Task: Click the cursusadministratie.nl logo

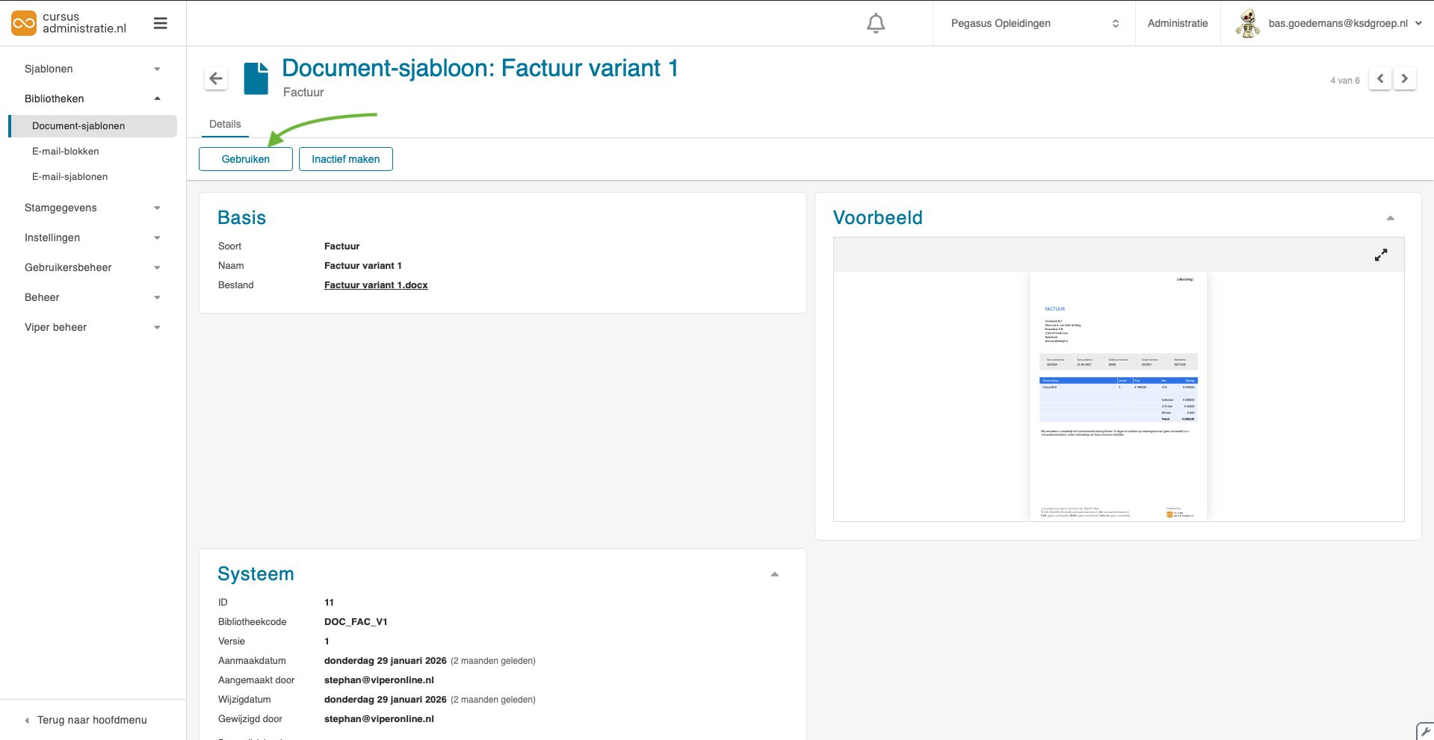Action: point(69,23)
